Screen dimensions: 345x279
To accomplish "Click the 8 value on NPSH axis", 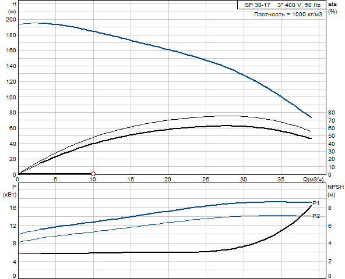I will (330, 208).
